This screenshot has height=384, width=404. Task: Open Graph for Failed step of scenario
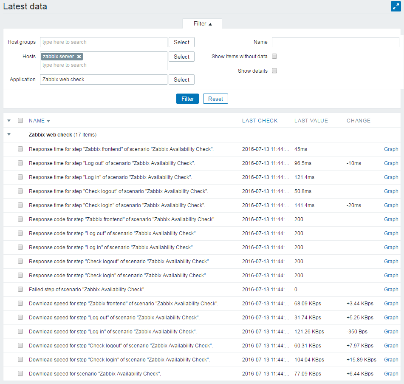click(x=391, y=289)
